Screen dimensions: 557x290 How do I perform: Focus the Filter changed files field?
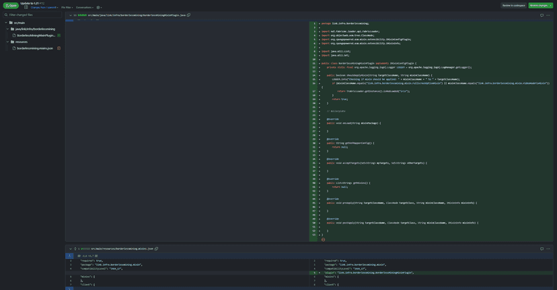pos(32,15)
